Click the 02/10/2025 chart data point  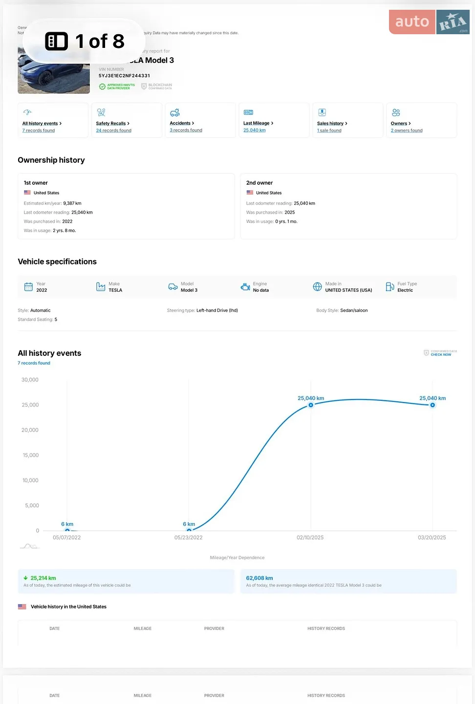[311, 405]
